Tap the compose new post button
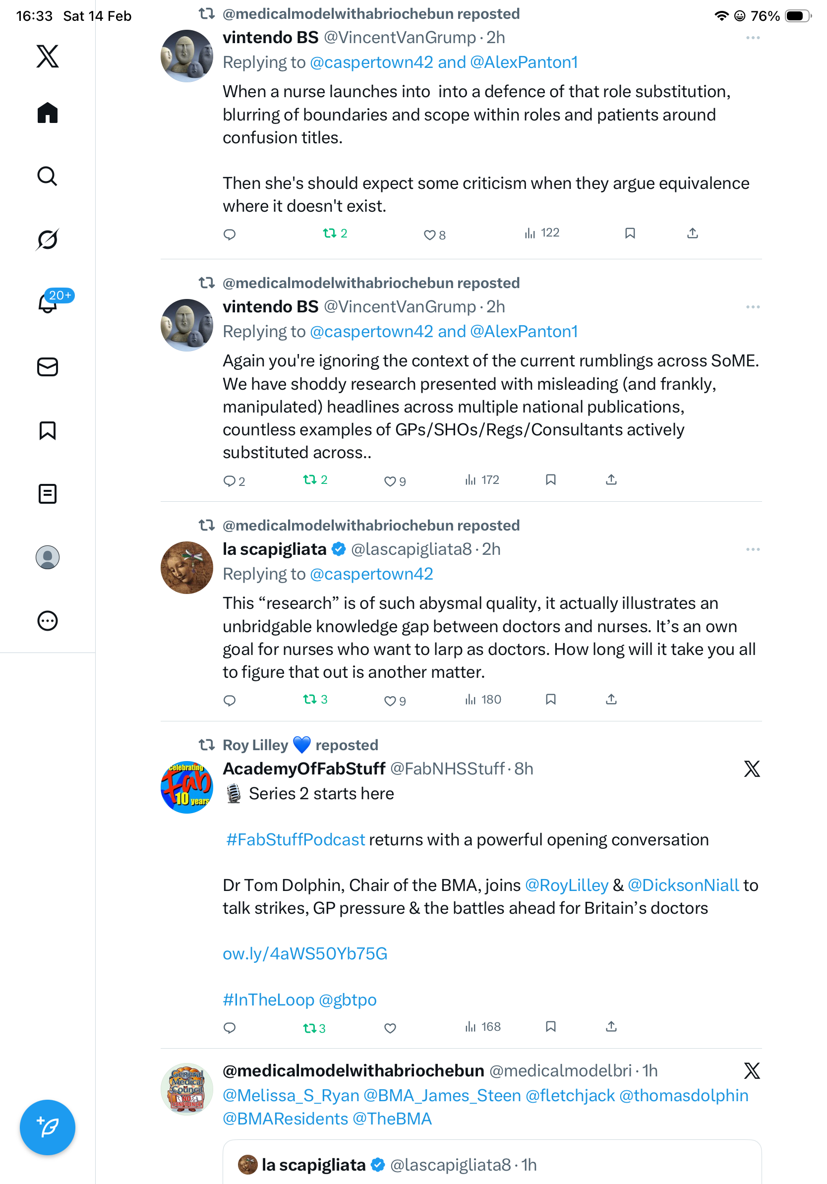The width and height of the screenshot is (827, 1184). tap(48, 1127)
